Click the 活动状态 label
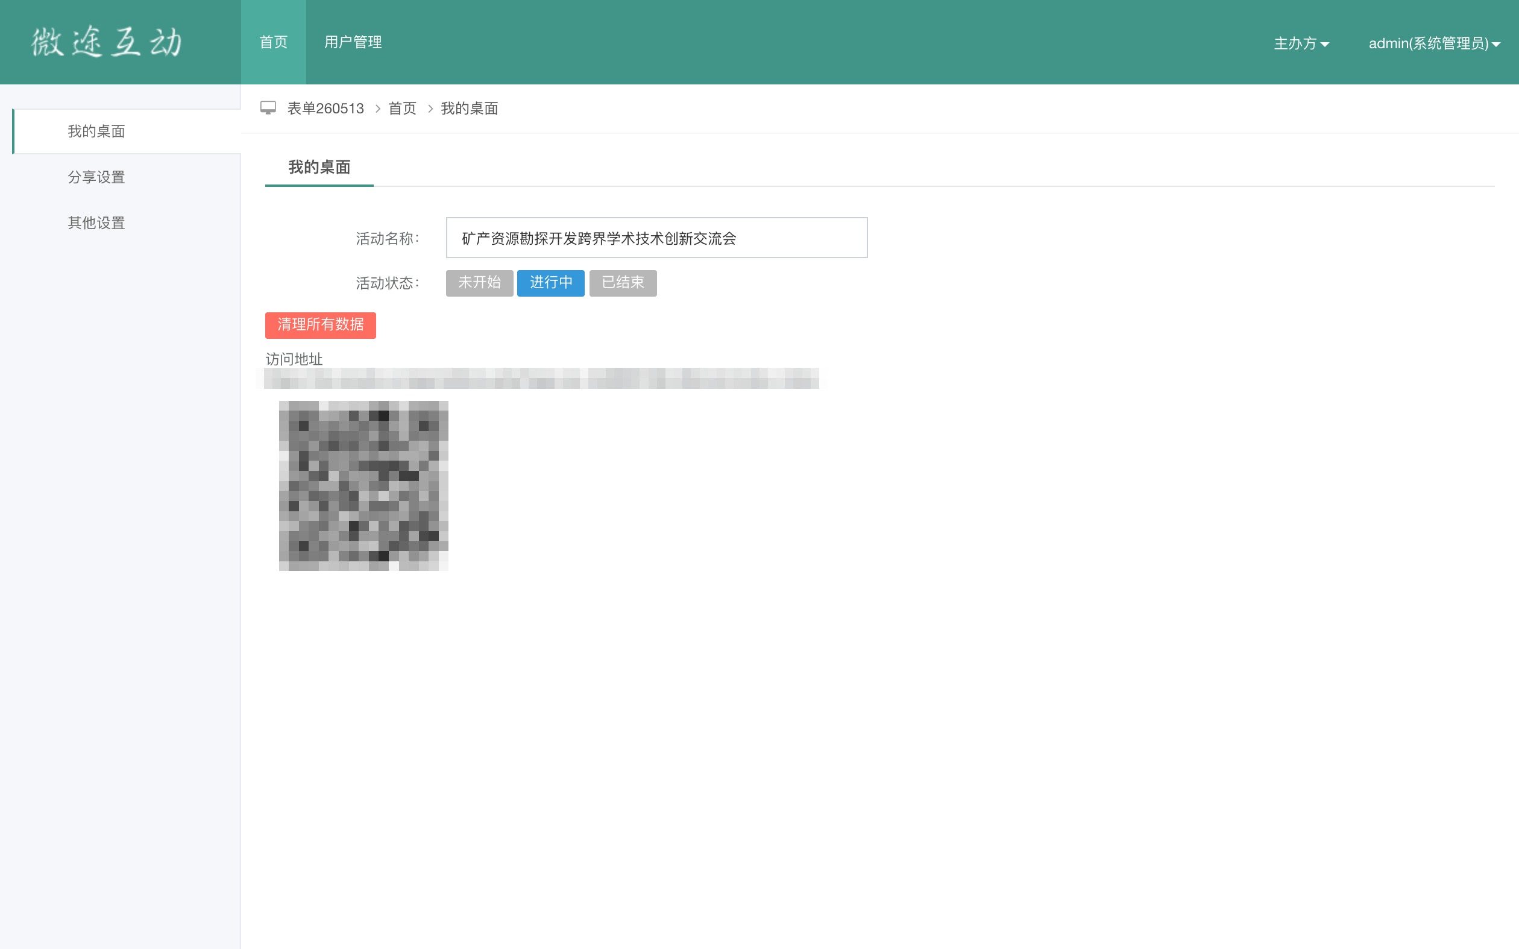This screenshot has width=1519, height=949. pos(388,283)
